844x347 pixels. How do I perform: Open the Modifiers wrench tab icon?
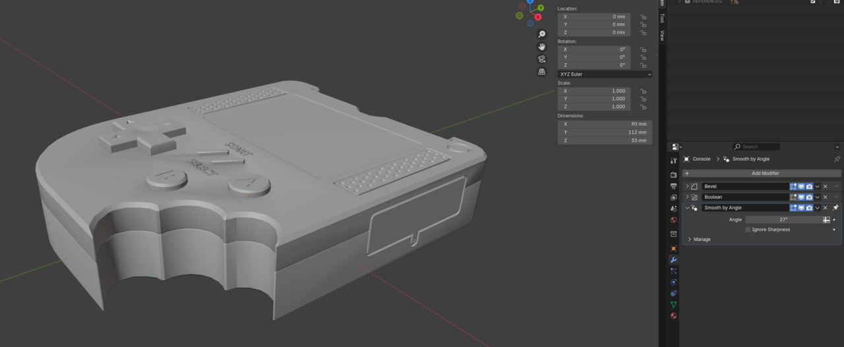coord(673,259)
